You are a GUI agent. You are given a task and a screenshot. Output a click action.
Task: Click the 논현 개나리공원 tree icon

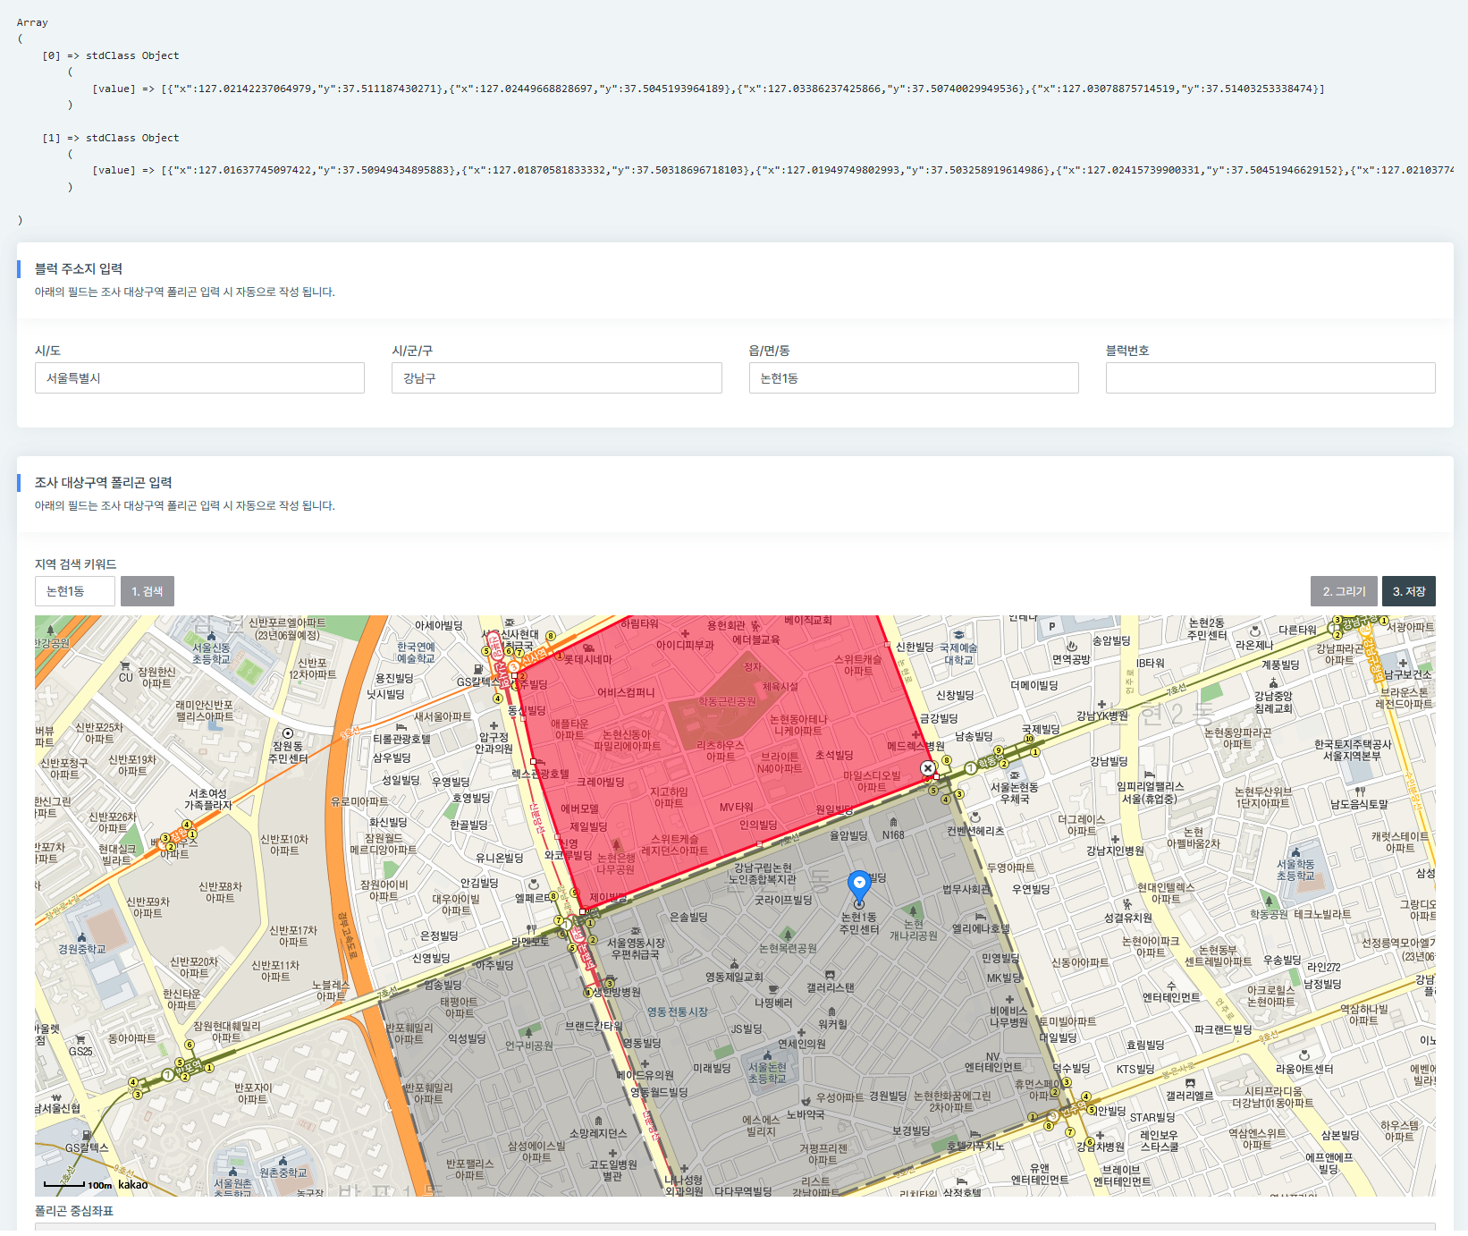coord(913,911)
